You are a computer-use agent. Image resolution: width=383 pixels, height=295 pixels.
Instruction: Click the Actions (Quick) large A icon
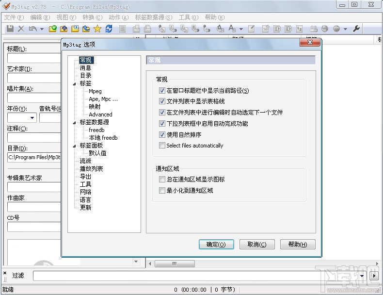(x=232, y=29)
